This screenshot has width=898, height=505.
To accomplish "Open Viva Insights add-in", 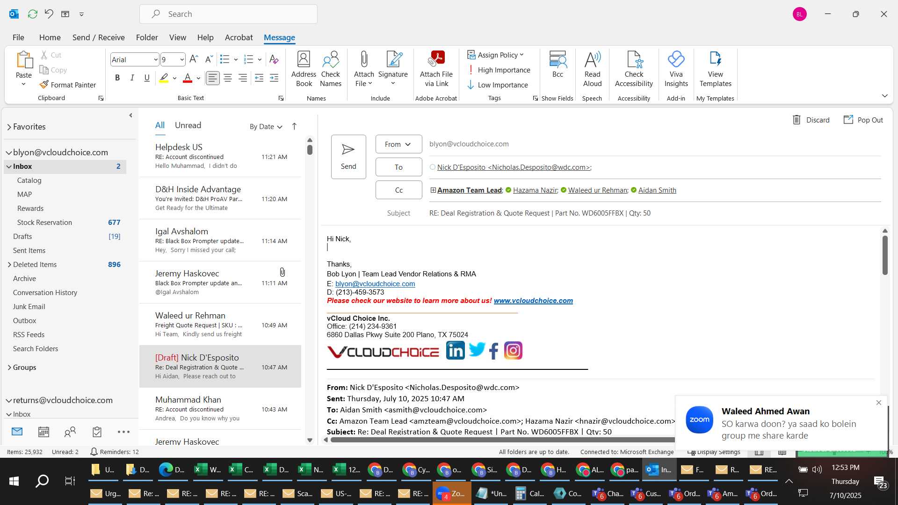I will [x=676, y=69].
